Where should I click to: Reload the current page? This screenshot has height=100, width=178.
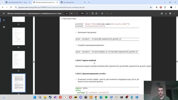[11, 7]
